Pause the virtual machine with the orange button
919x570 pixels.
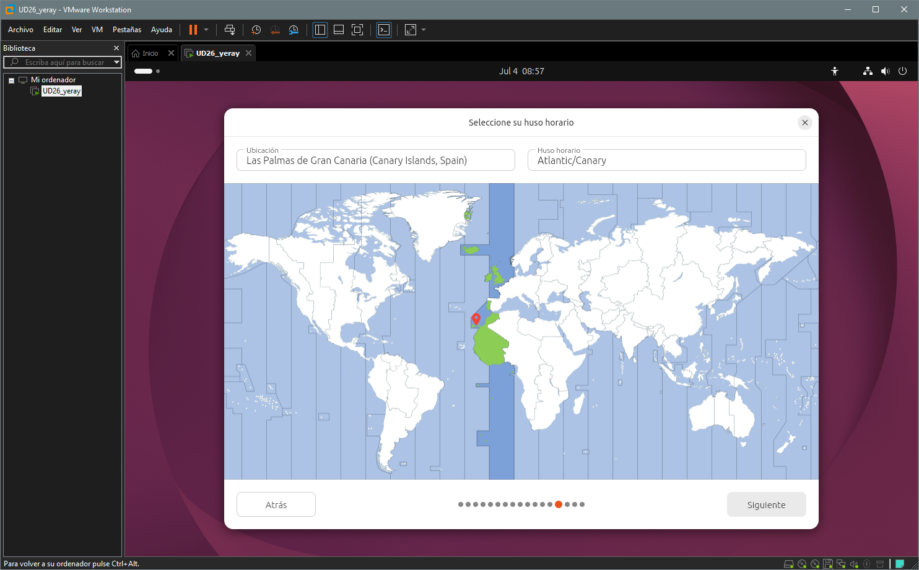[x=193, y=30]
